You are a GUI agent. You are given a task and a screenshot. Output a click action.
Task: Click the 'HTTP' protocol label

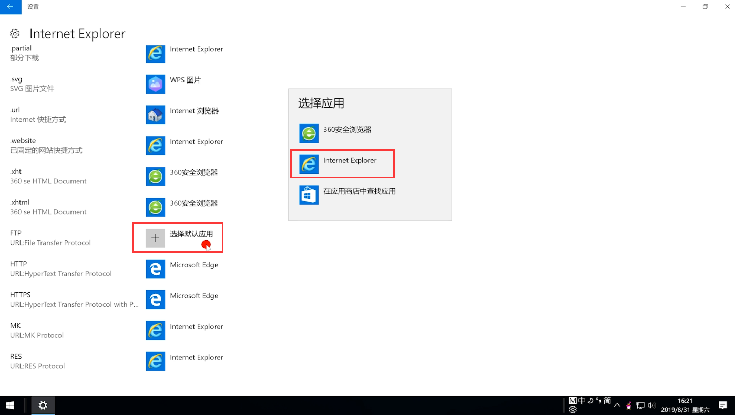(18, 264)
